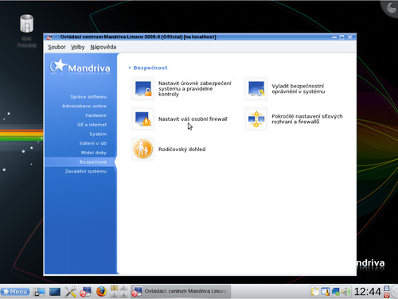Click the volume speaker tray icon
The width and height of the screenshot is (398, 299).
(x=345, y=292)
